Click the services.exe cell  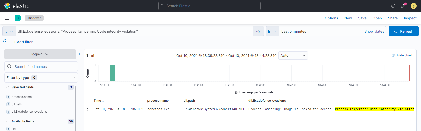tap(158, 109)
